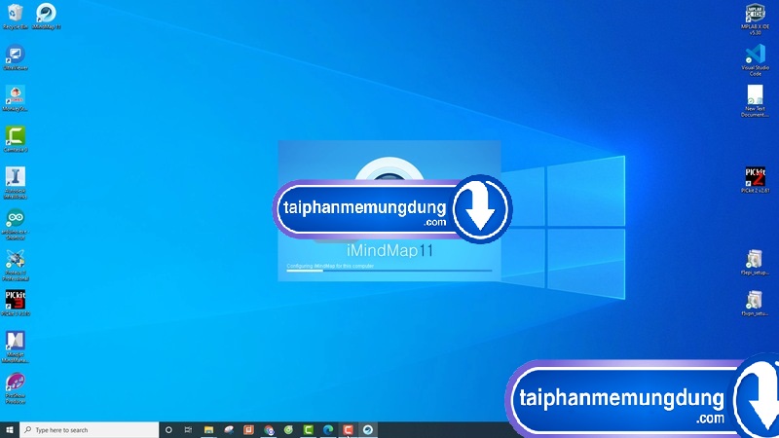Select the iMindMap 11 desktop shortcut
779x438 pixels.
point(46,17)
